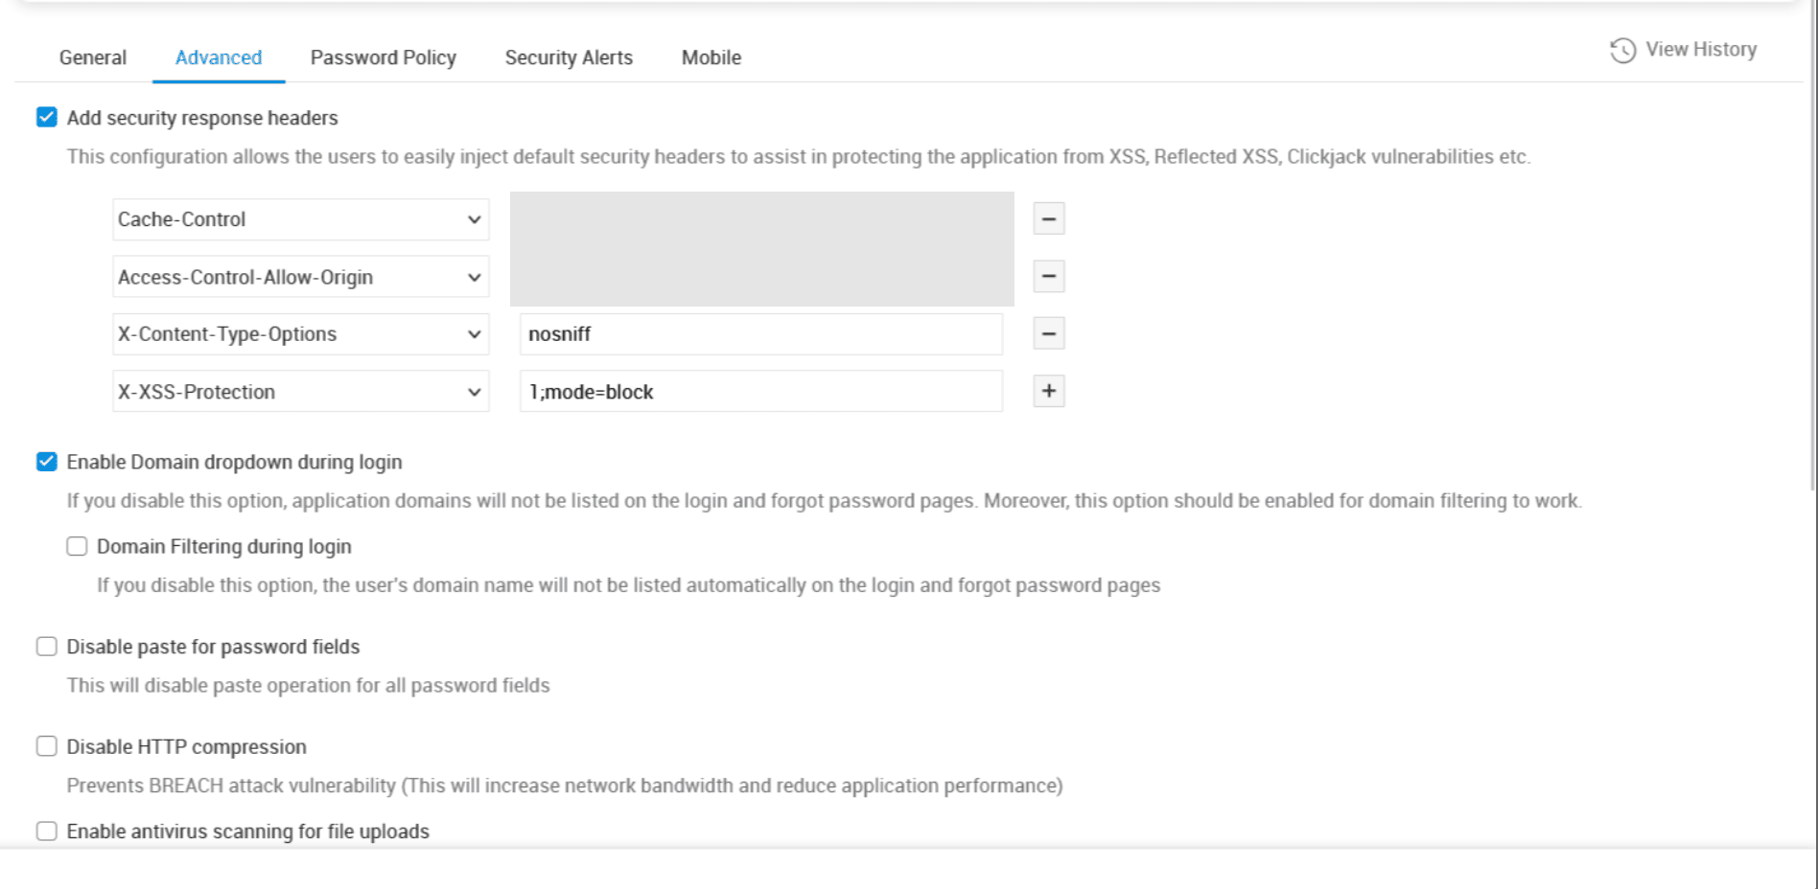Click the nosniff value input field

click(760, 334)
